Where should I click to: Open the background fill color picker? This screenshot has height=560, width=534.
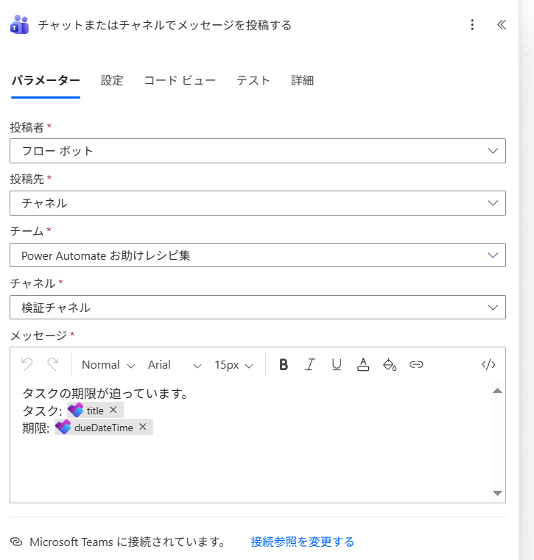(x=390, y=365)
